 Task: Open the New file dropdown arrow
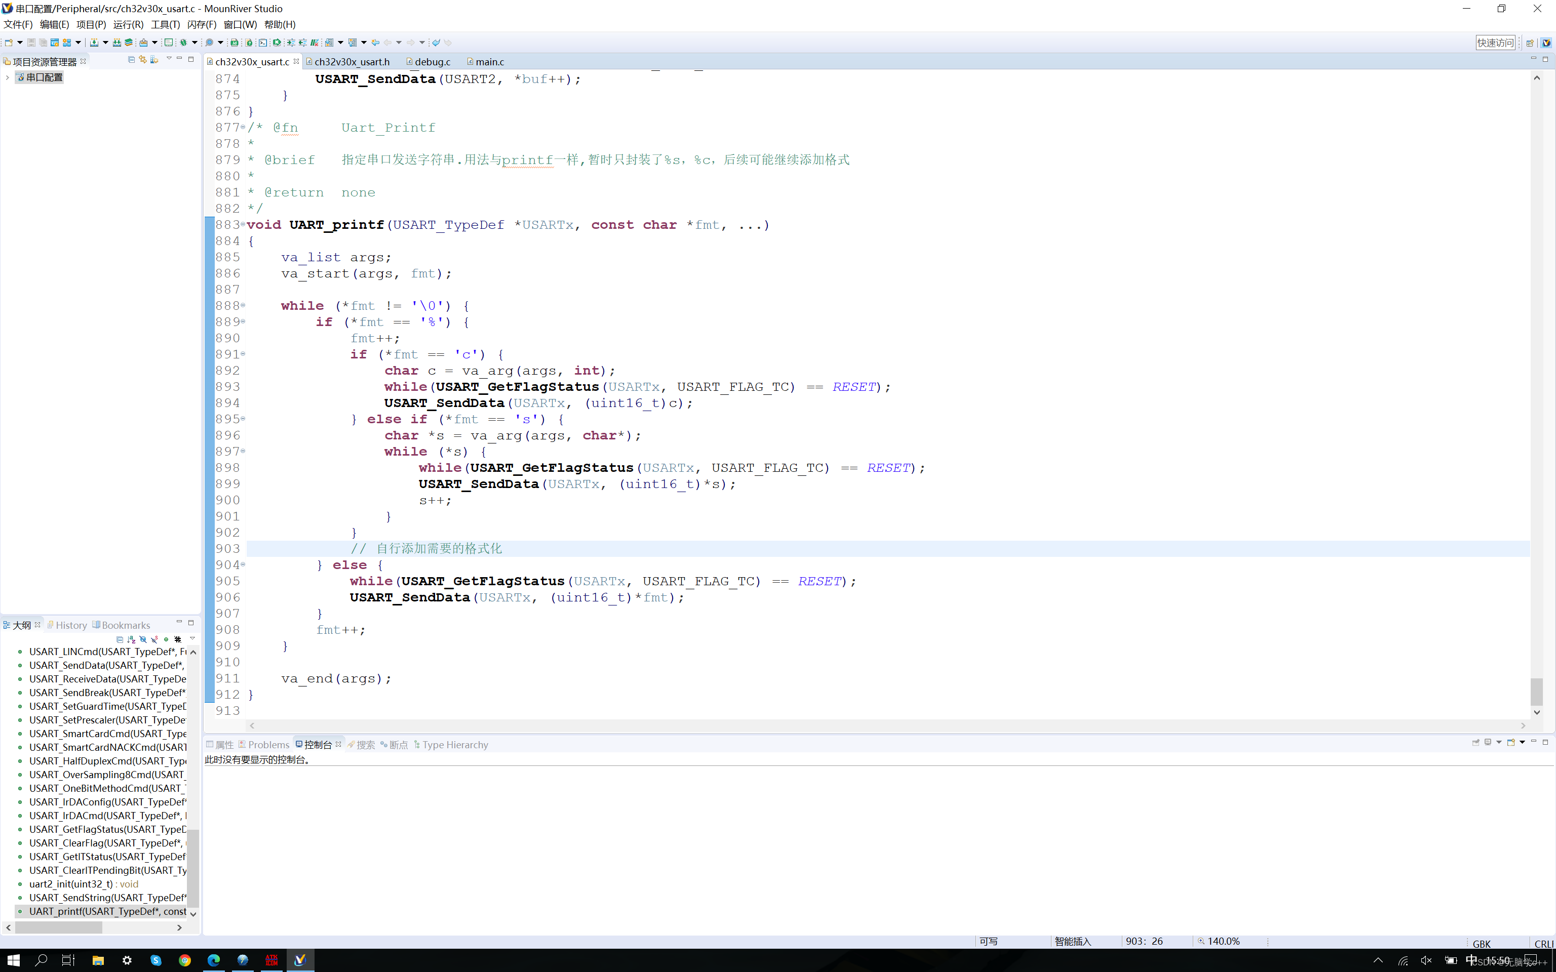[x=20, y=43]
